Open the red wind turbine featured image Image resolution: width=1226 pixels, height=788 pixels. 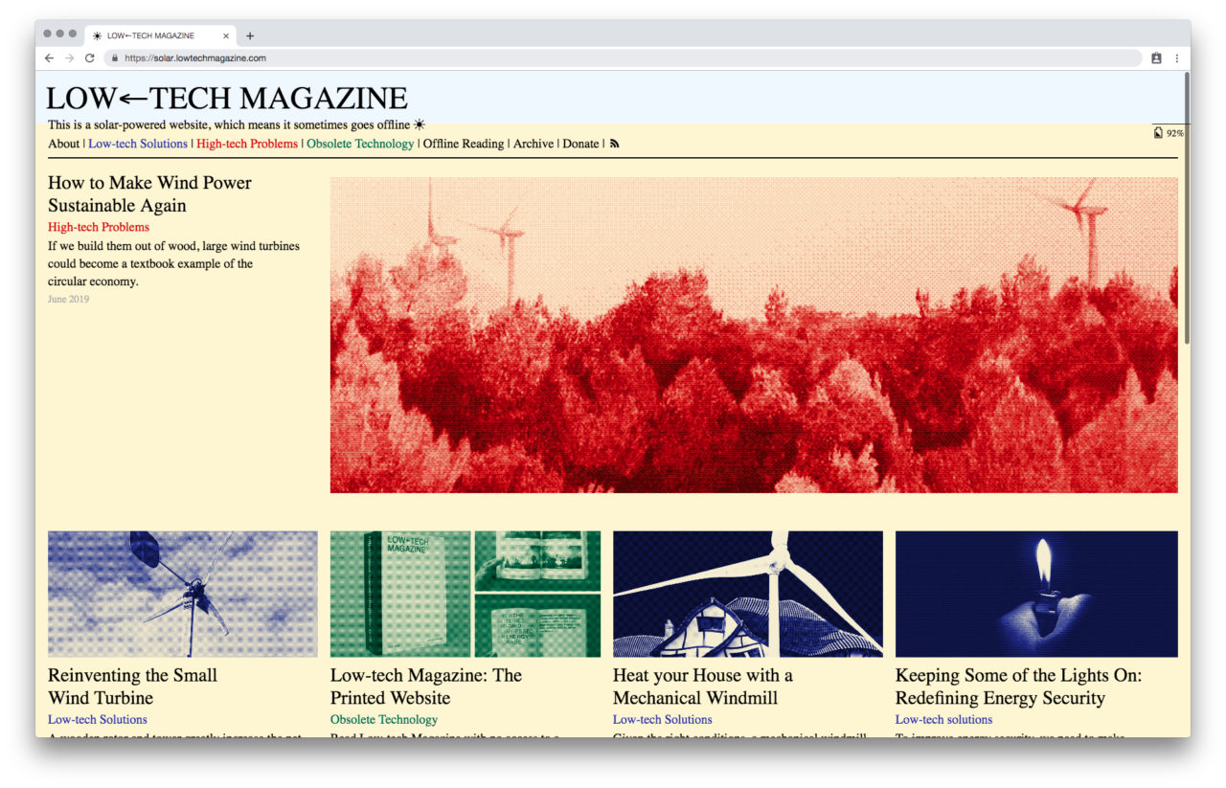tap(754, 335)
